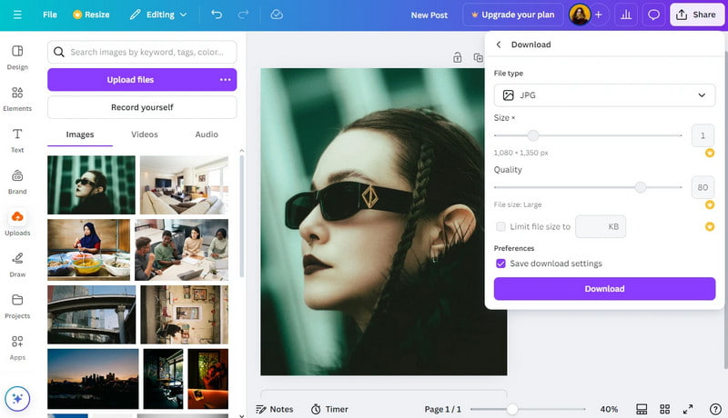Click the Record yourself button

141,107
